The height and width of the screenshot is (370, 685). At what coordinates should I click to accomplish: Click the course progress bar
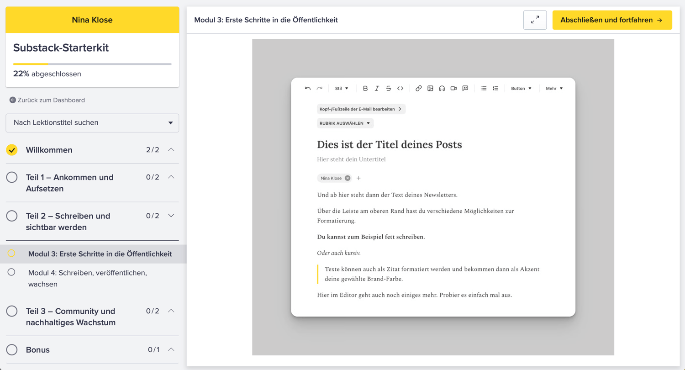(x=92, y=64)
